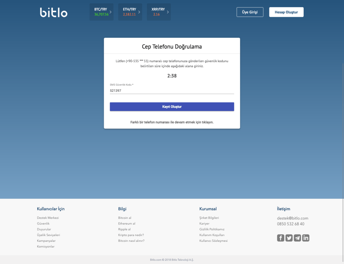Open the Telegram social icon

click(x=297, y=238)
